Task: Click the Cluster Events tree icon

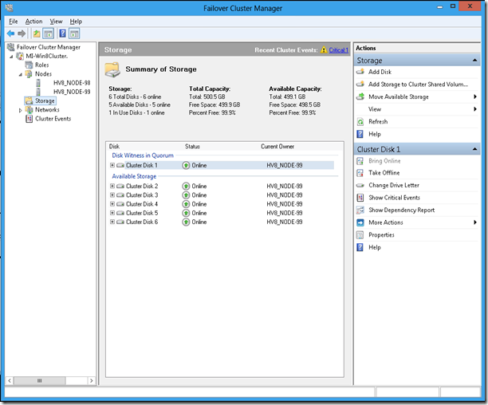Action: (29, 119)
